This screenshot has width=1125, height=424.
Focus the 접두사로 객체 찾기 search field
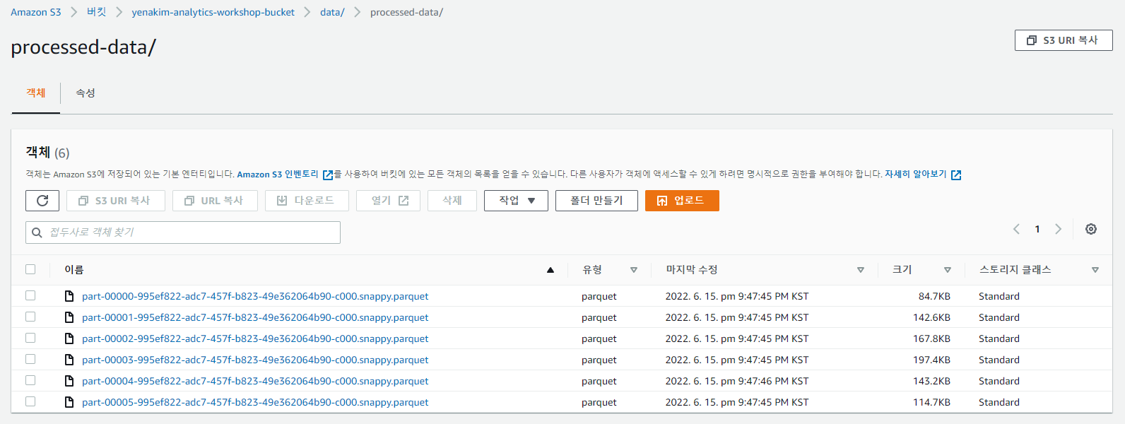183,232
